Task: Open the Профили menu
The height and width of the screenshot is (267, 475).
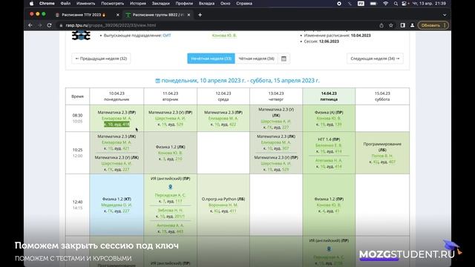Action: tap(184, 4)
